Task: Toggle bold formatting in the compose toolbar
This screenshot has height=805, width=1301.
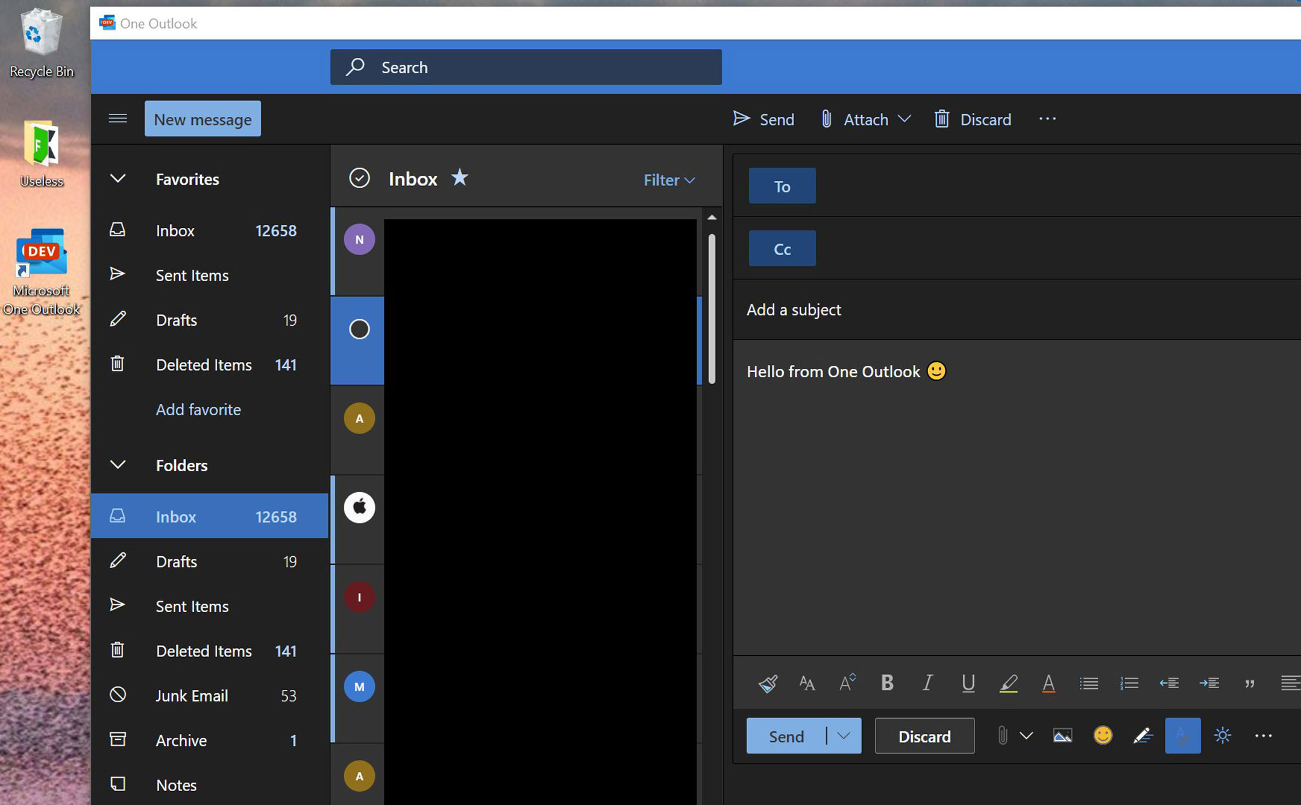Action: coord(887,683)
